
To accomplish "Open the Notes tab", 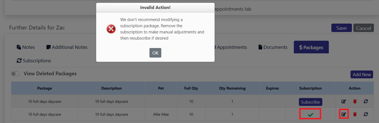I will tap(26, 47).
